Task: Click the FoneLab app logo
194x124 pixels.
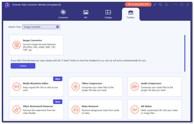Action: pos(7,5)
